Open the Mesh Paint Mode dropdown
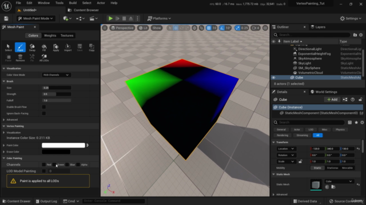366x205 pixels. [x=35, y=18]
